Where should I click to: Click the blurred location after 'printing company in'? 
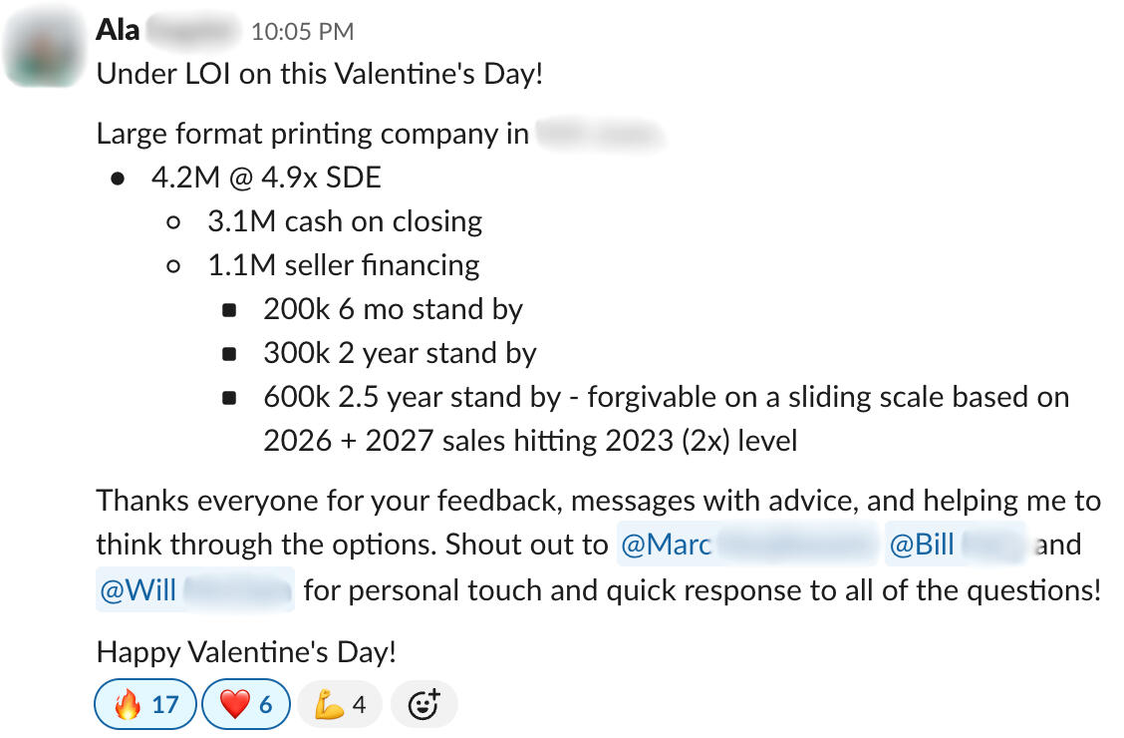599,134
